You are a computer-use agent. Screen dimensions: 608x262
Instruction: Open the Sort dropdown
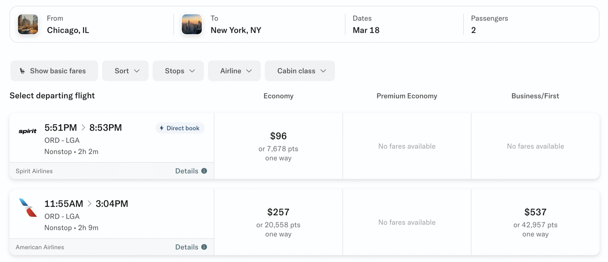(125, 71)
